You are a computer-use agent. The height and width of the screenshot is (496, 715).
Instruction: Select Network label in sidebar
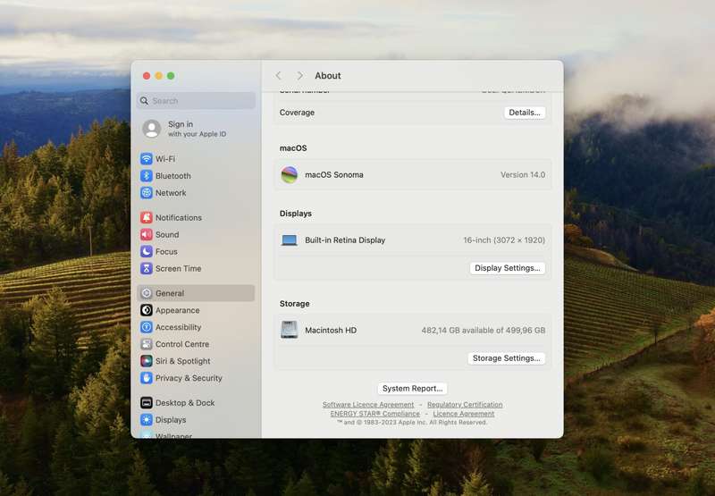171,193
